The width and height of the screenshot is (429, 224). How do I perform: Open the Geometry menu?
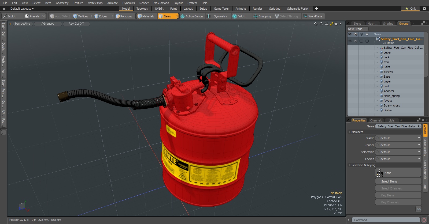pyautogui.click(x=62, y=3)
